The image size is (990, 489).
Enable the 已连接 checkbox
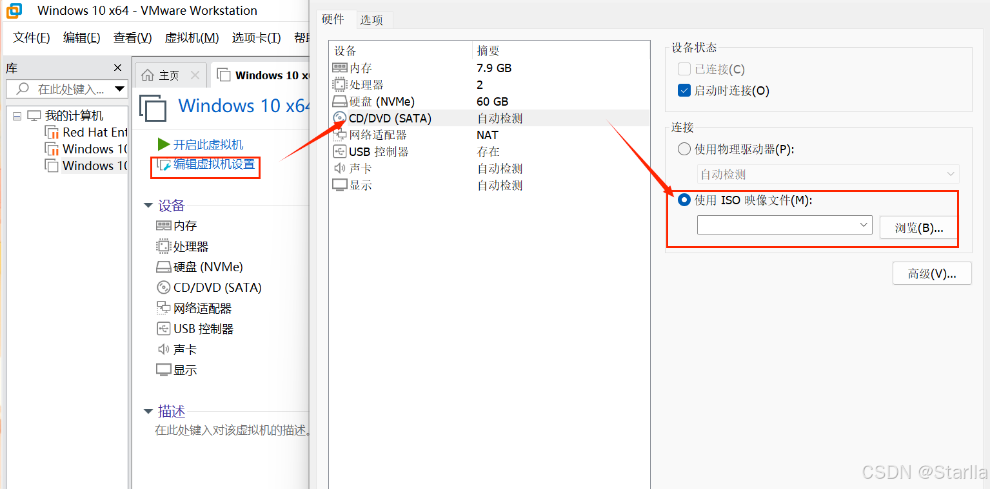[x=684, y=69]
